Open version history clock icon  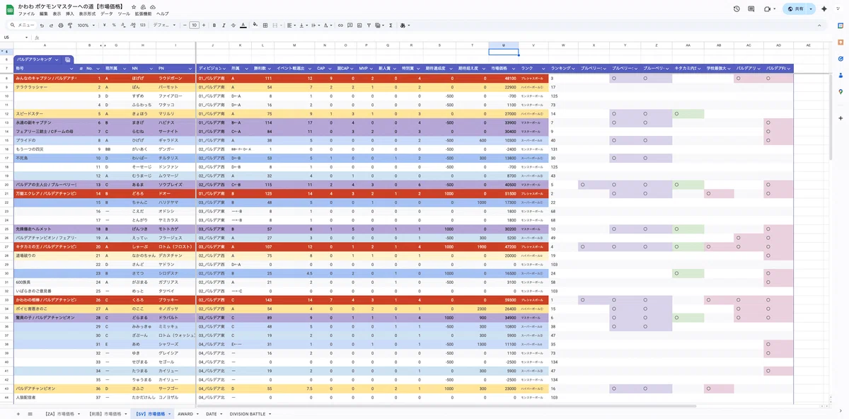(737, 9)
